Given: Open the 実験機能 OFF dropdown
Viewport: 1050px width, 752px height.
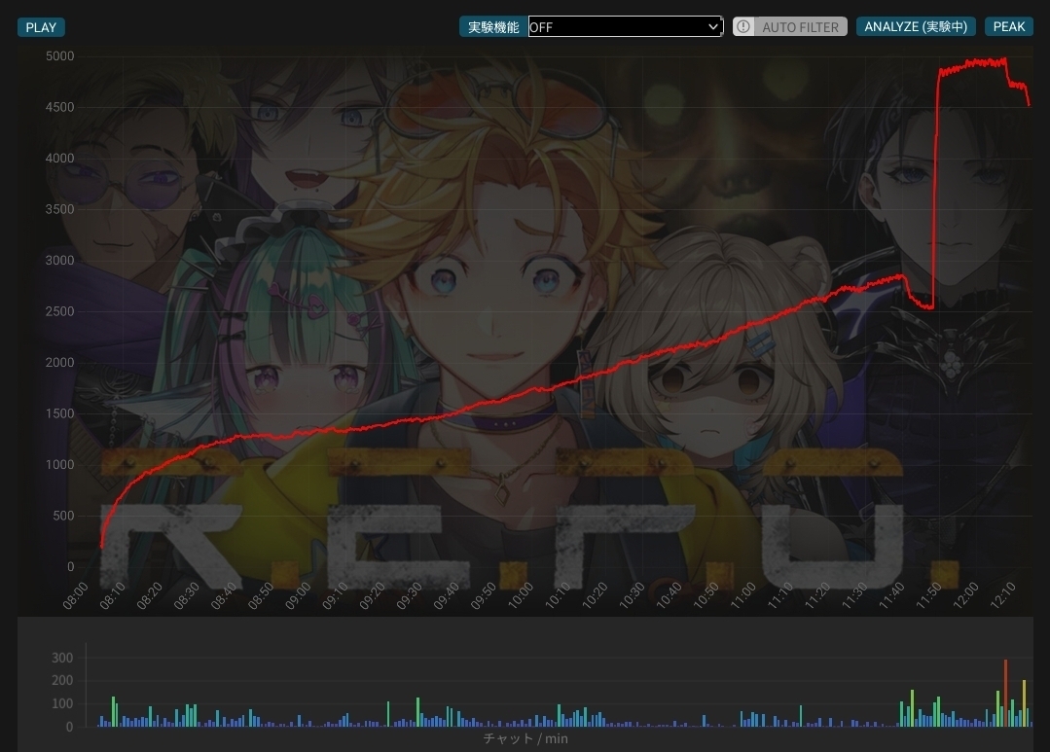Looking at the screenshot, I should pyautogui.click(x=626, y=27).
